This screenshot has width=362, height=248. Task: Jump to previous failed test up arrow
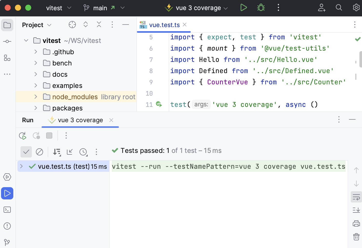pos(356,170)
